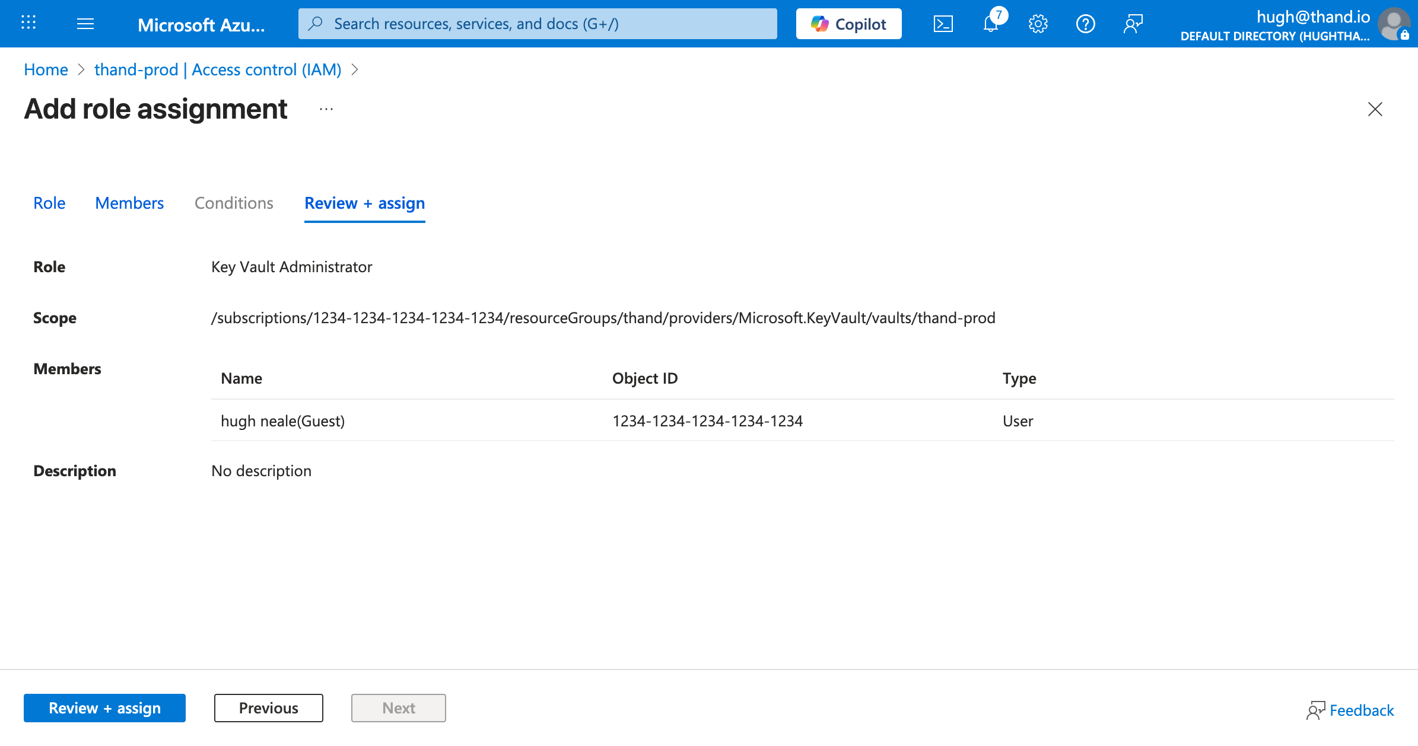Image resolution: width=1418 pixels, height=746 pixels.
Task: Open the portal hamburger menu
Action: [x=85, y=24]
